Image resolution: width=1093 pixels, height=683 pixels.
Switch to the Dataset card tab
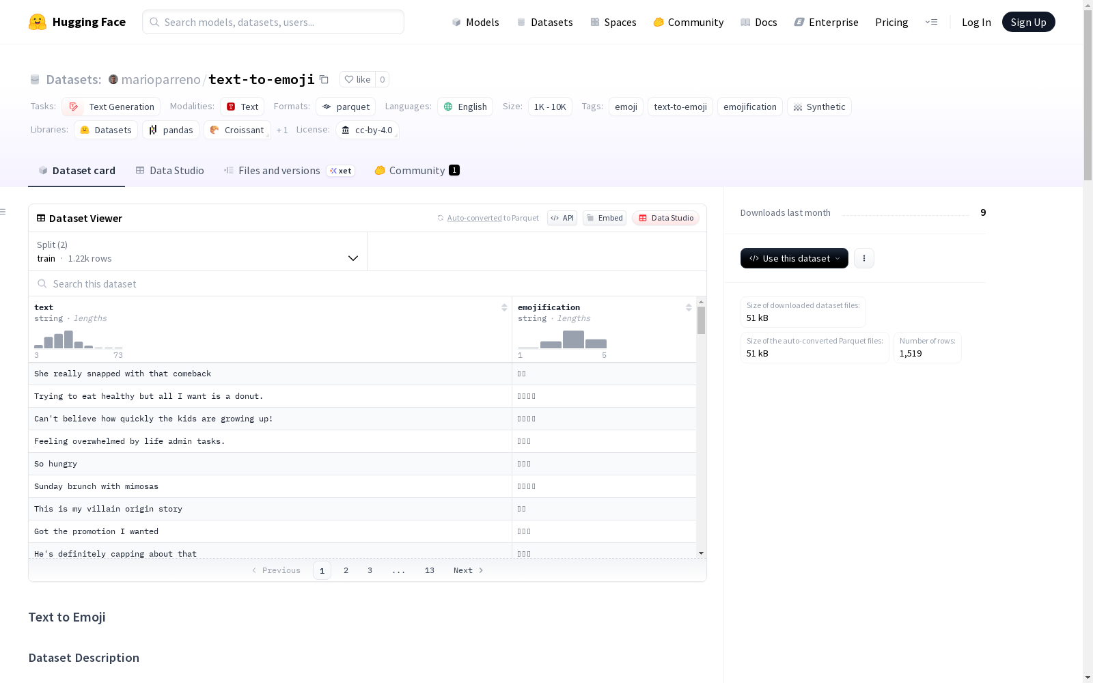coord(77,171)
